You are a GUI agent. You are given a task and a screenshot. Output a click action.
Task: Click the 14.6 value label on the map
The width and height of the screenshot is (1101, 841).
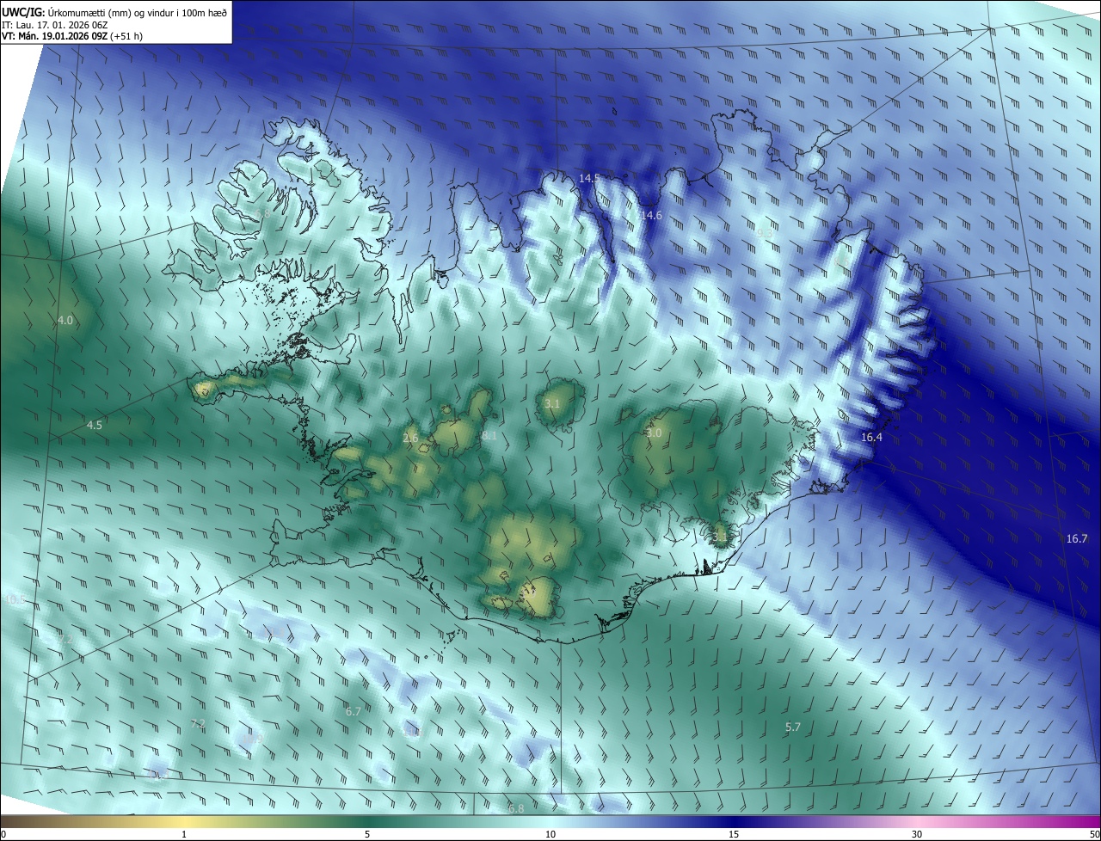pyautogui.click(x=652, y=215)
